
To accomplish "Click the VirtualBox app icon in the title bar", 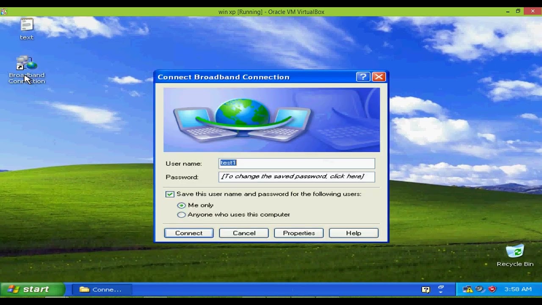I will click(4, 11).
